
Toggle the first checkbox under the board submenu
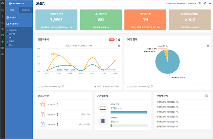point(7,30)
